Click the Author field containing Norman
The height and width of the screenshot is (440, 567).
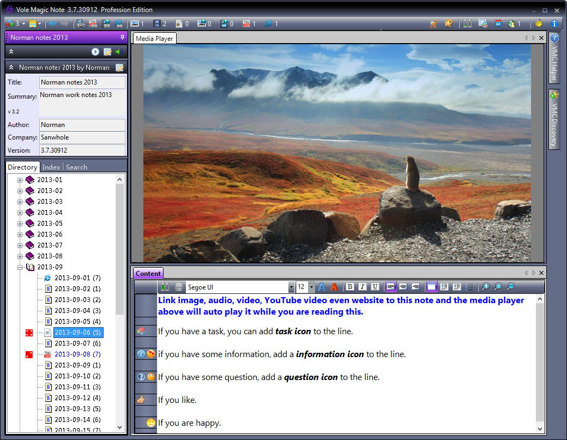tap(82, 125)
